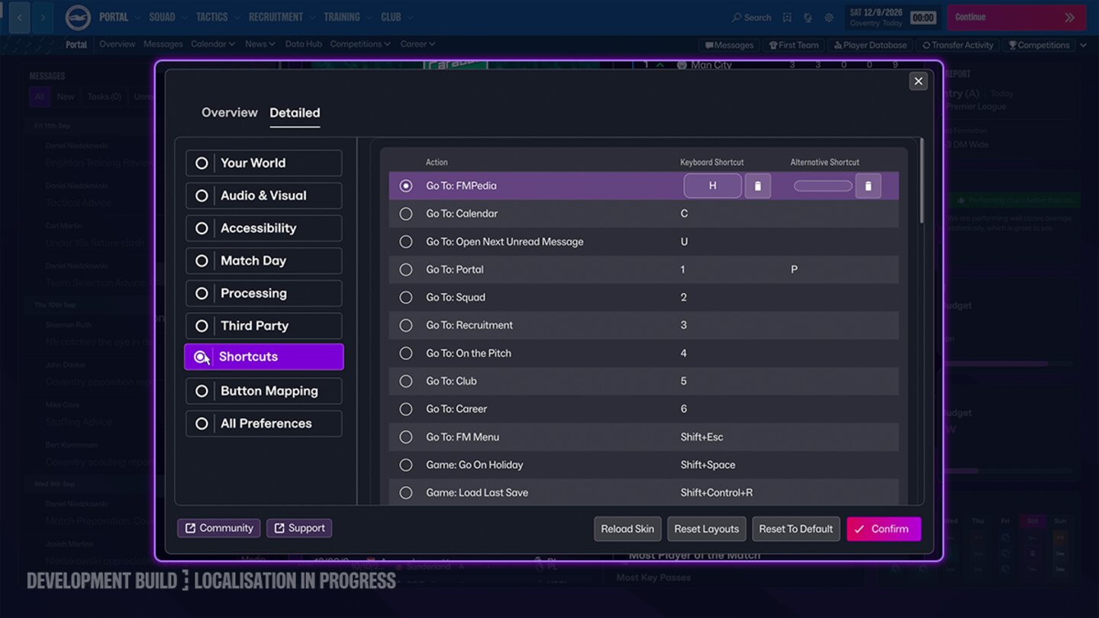This screenshot has width=1099, height=618.
Task: Open the All Preferences category
Action: click(x=263, y=423)
